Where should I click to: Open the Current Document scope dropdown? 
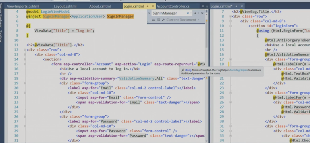pos(199,20)
